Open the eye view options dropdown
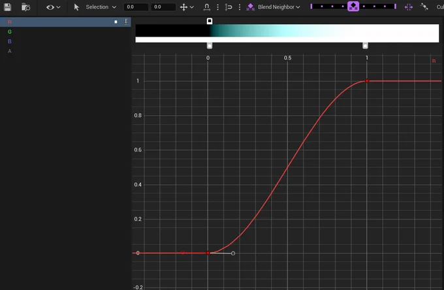 coord(54,7)
